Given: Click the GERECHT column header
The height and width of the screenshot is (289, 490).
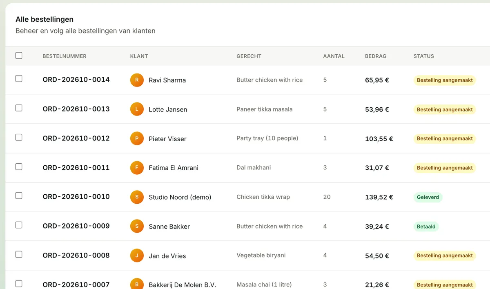Looking at the screenshot, I should (249, 56).
